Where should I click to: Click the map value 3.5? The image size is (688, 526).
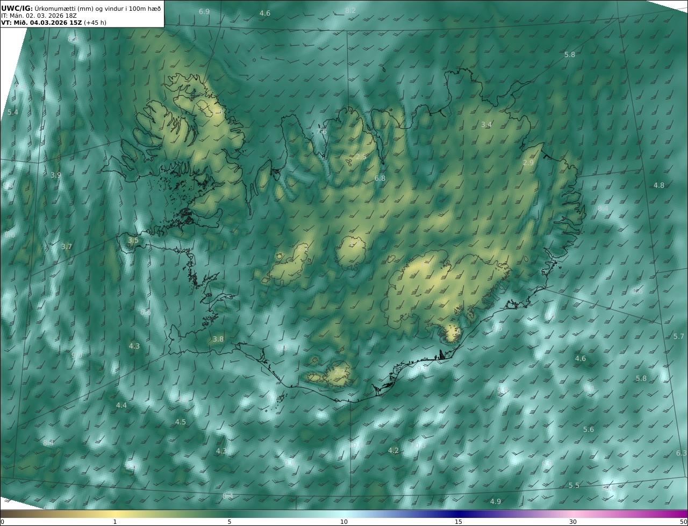(133, 240)
